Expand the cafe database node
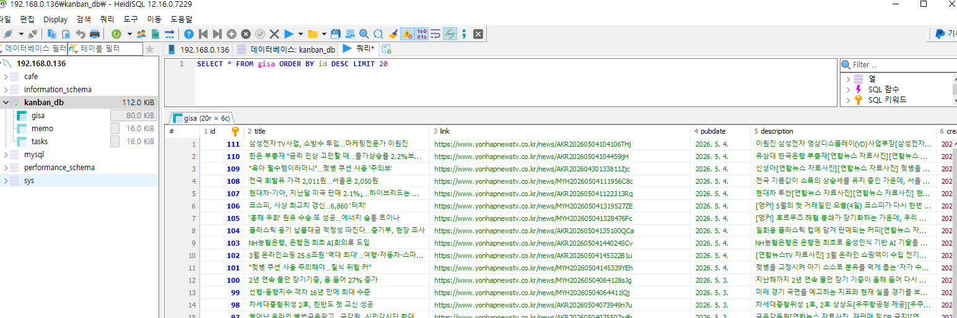 coord(6,77)
